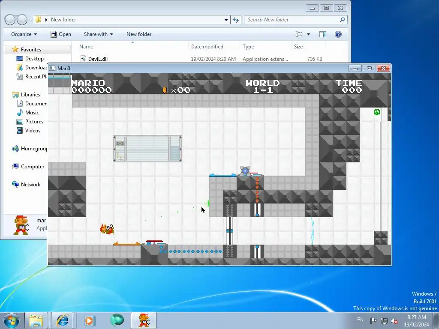The image size is (439, 329).
Task: Open Documents library in sidebar
Action: coord(36,104)
